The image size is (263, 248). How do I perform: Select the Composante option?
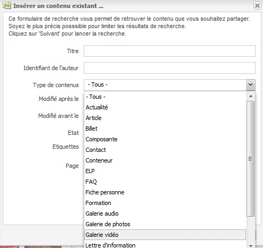tap(165, 139)
